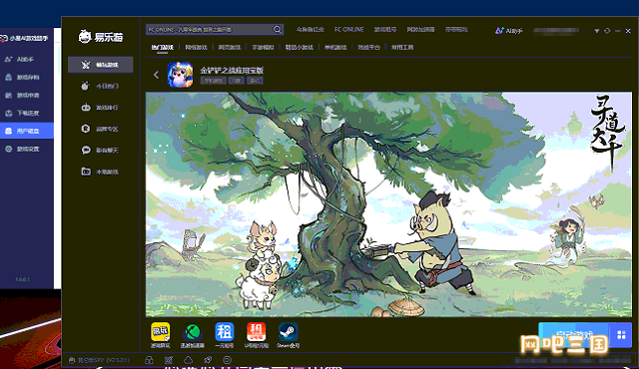Click the second tag under the game title
Screen dimensions: 639x369
tap(236, 81)
